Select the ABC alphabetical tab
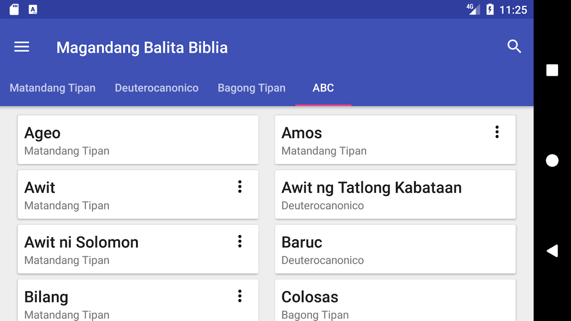571x321 pixels. pos(323,88)
